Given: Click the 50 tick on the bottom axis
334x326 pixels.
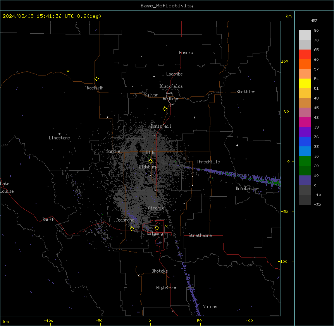Looking at the screenshot, I should tap(199, 321).
